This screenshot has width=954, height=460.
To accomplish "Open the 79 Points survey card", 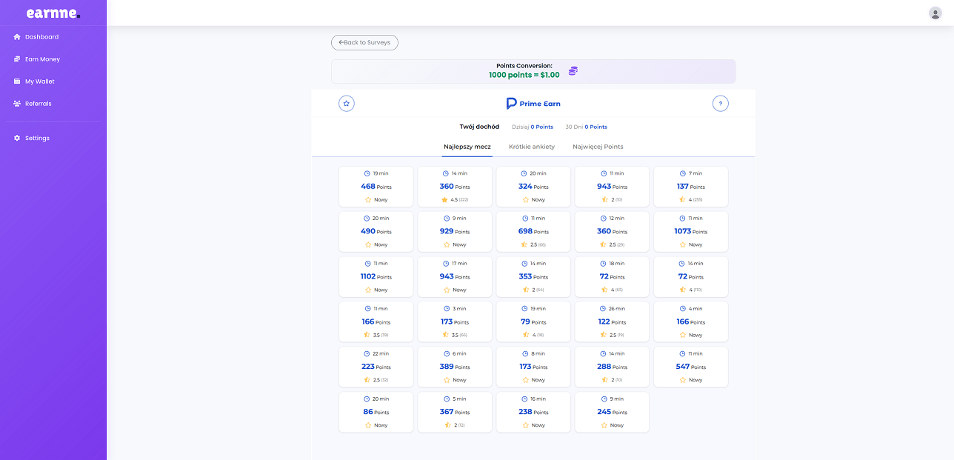I will point(533,322).
